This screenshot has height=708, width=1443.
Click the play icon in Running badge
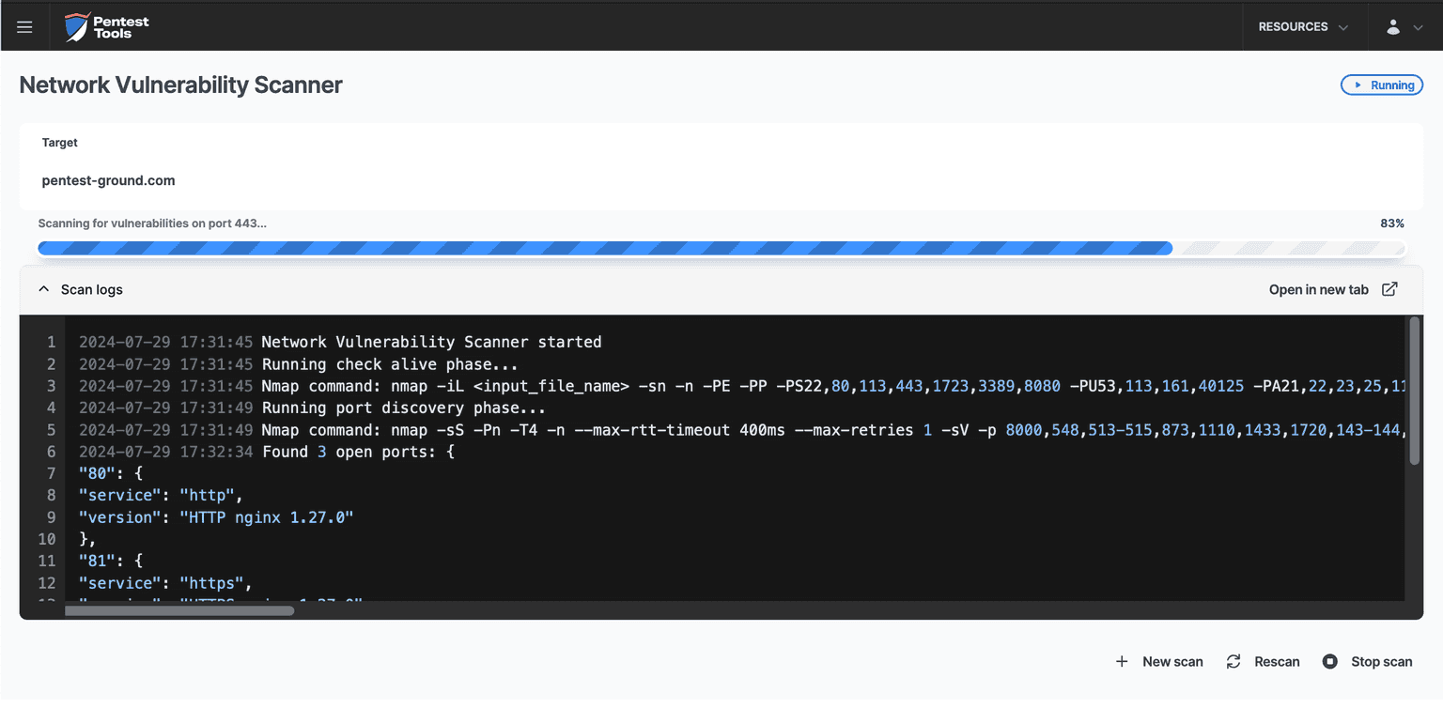point(1357,85)
